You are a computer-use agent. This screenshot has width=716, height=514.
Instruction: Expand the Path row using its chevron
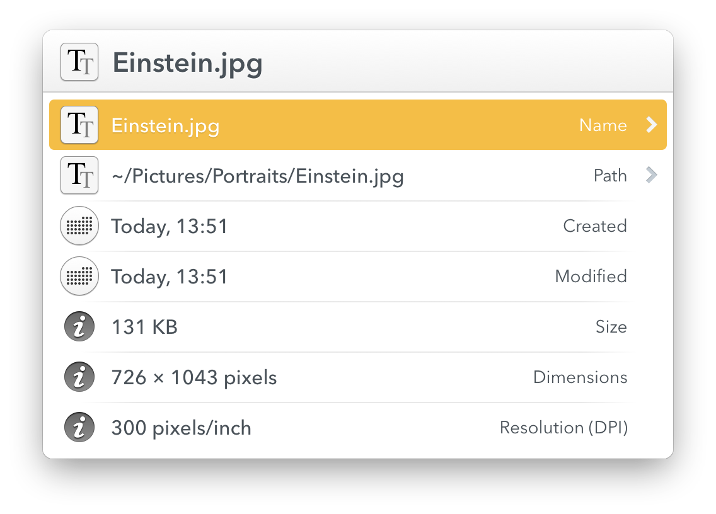click(x=652, y=175)
